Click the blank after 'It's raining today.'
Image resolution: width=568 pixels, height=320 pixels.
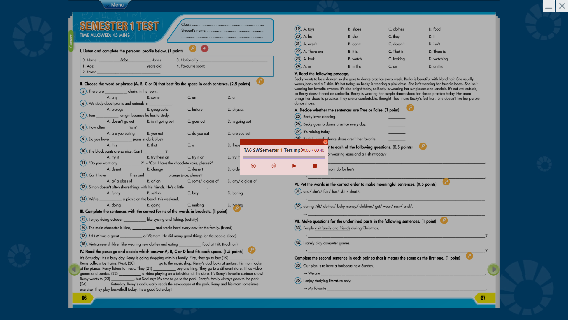(397, 132)
